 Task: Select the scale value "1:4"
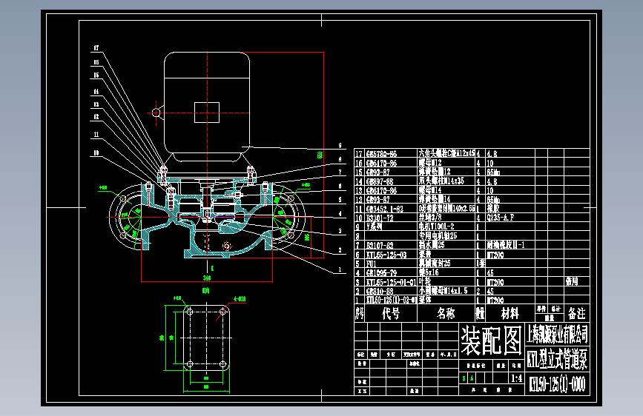tap(517, 378)
